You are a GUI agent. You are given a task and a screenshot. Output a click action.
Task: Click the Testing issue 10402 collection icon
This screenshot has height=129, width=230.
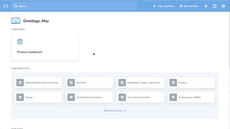173,97
